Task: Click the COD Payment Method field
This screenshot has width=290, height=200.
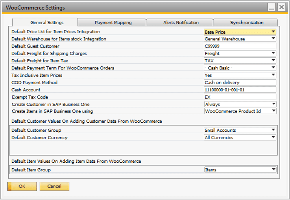Action: coord(240,82)
